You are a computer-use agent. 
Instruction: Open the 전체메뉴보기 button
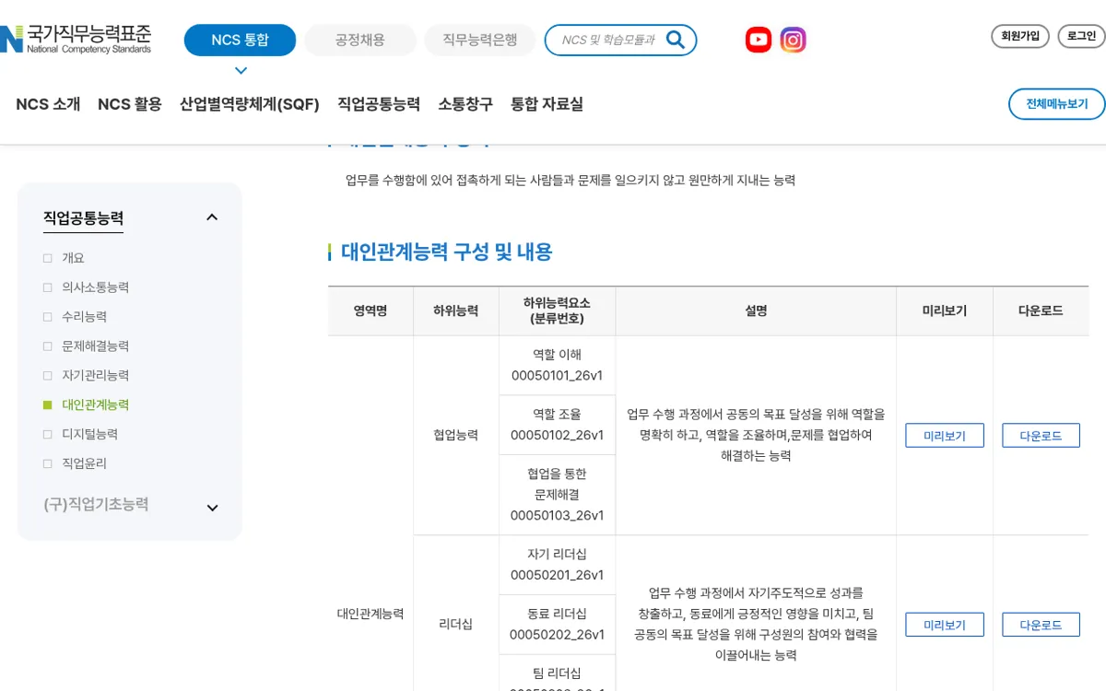click(x=1057, y=104)
